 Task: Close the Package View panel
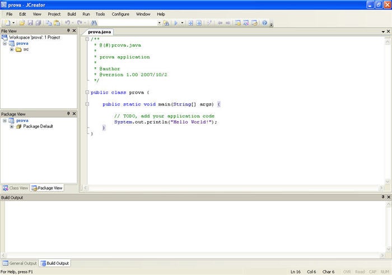[74, 114]
